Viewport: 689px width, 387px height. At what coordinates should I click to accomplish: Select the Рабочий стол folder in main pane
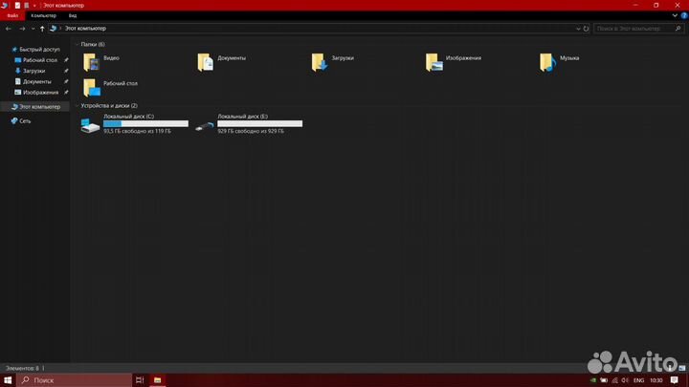pos(92,87)
